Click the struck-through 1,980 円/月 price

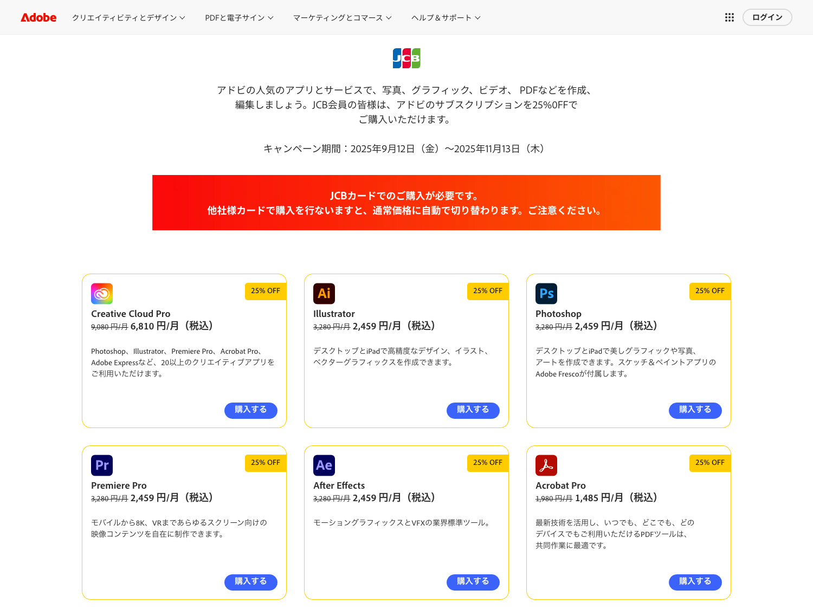click(x=554, y=498)
